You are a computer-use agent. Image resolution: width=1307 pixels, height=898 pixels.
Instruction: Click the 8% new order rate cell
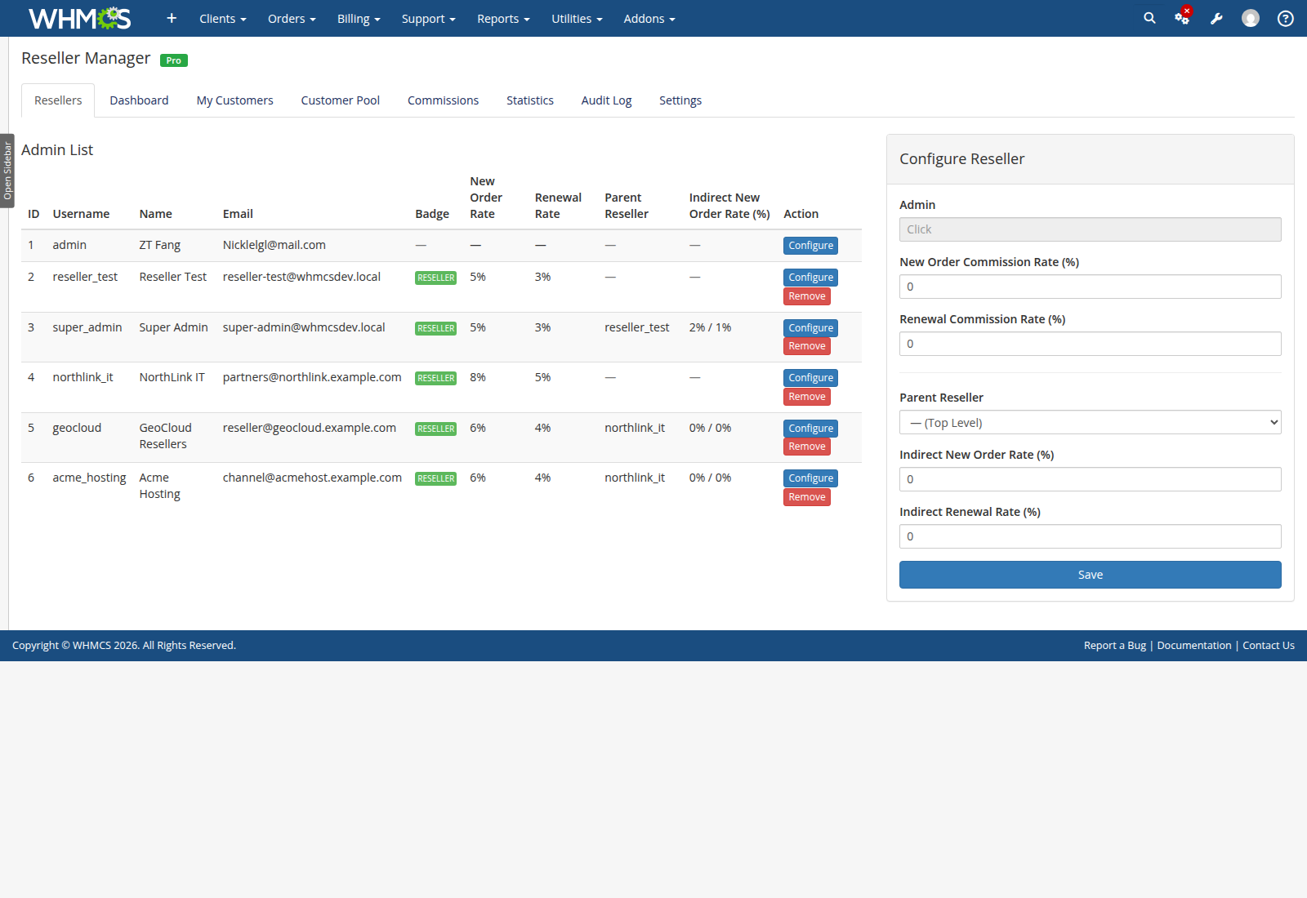[x=478, y=377]
